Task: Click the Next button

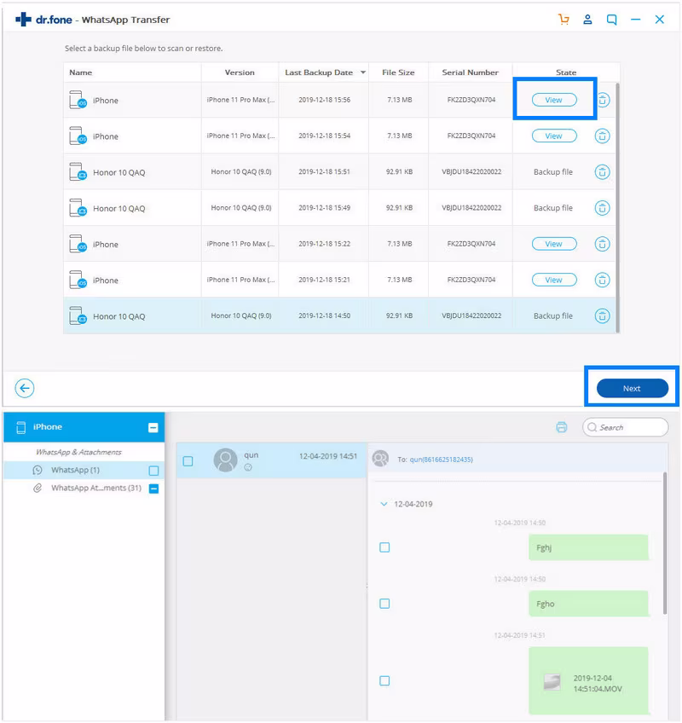Action: point(633,388)
